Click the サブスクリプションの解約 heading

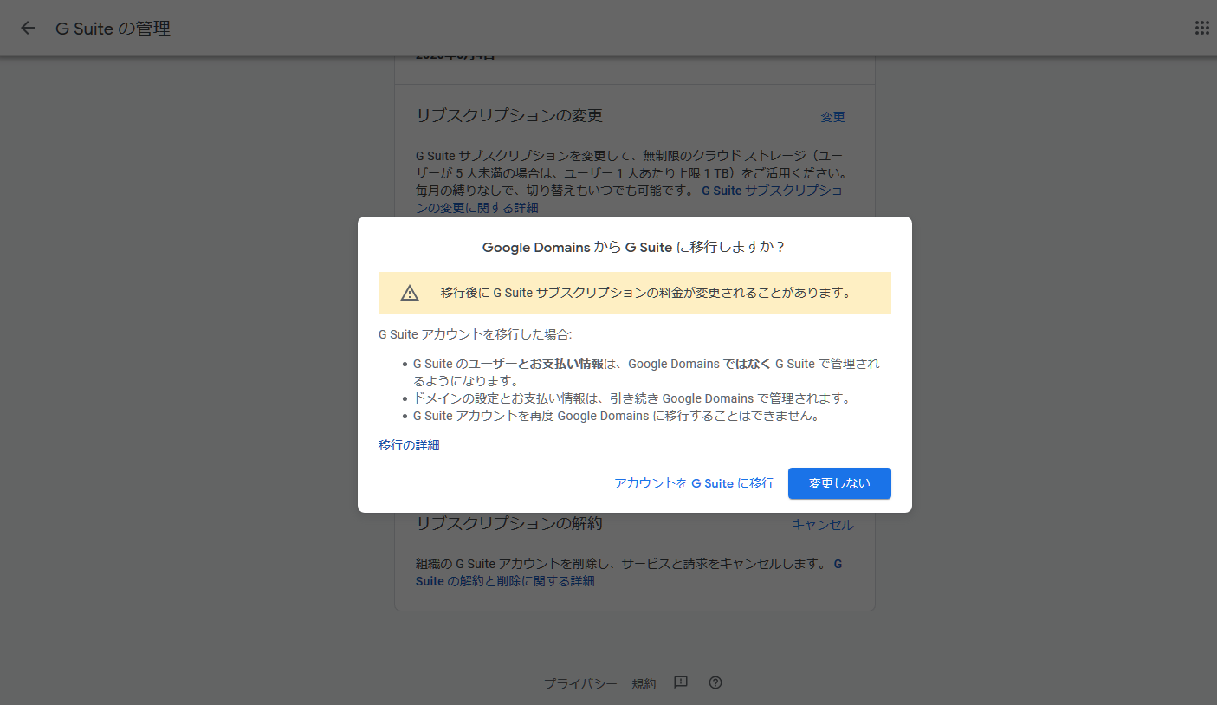pos(509,523)
